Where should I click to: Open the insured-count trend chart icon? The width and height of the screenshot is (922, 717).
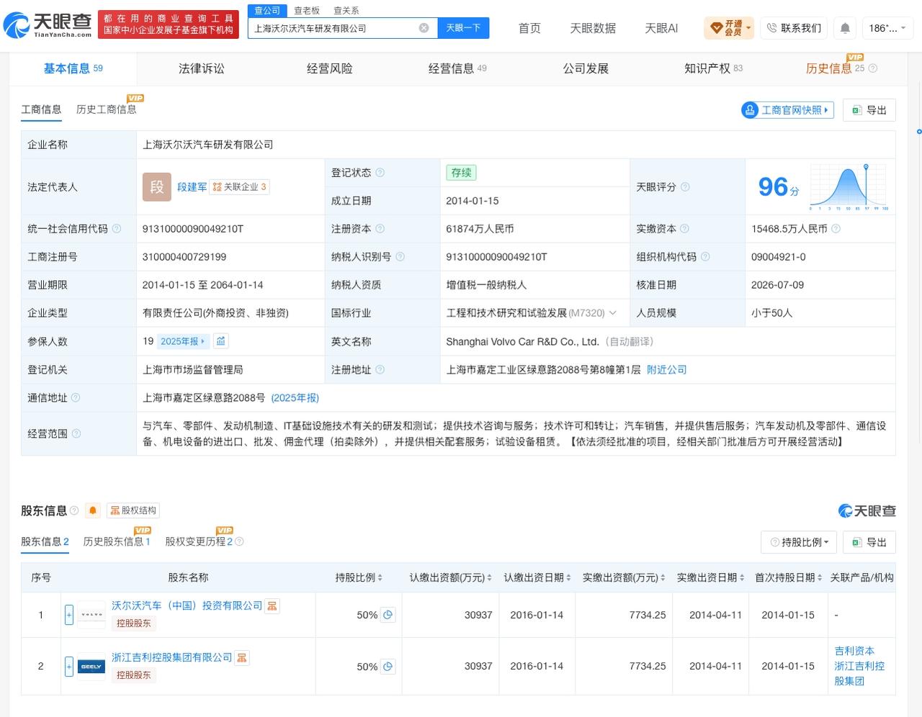click(x=221, y=341)
